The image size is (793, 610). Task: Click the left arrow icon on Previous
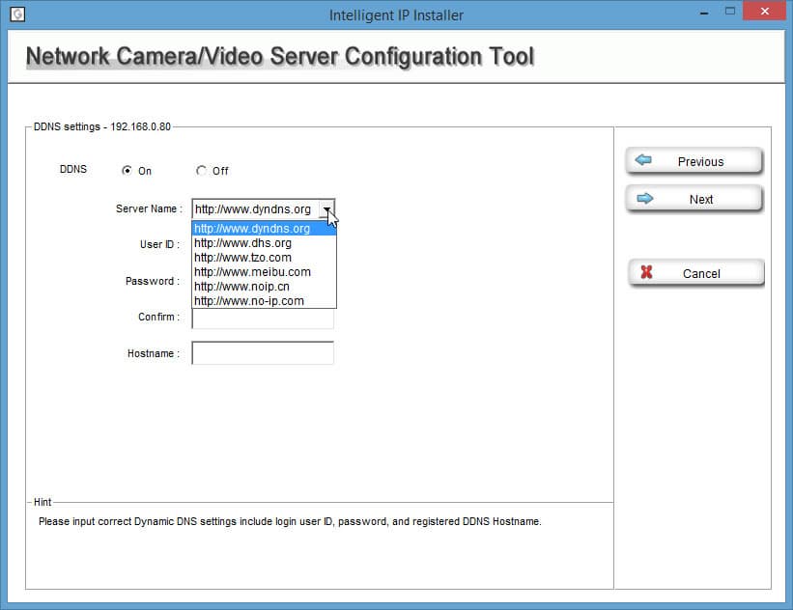coord(643,160)
